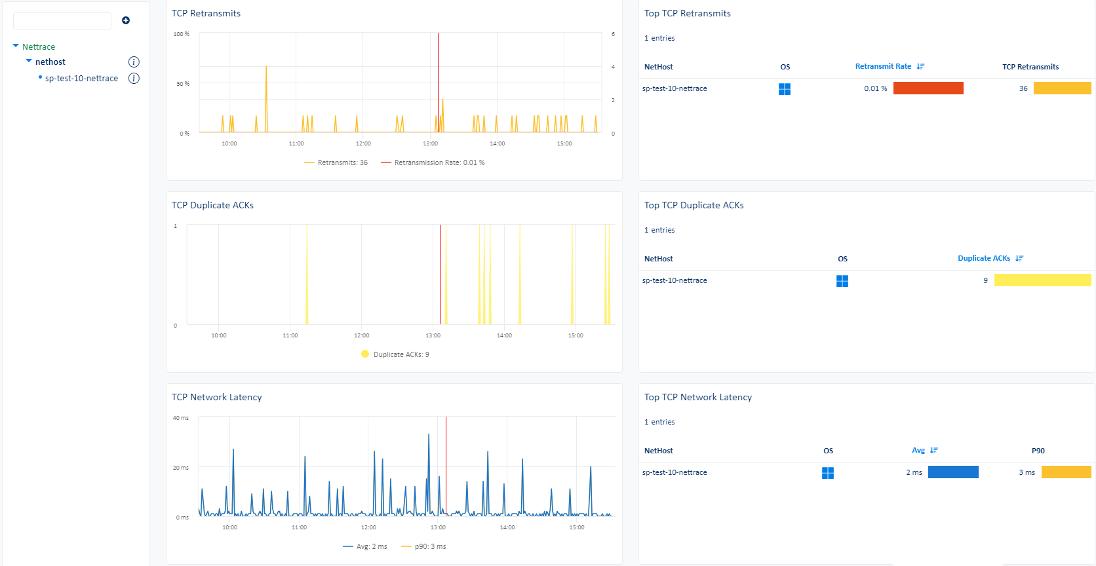Screen dimensions: 1096x566
Task: Focus the search input field in sidebar
Action: [x=62, y=21]
